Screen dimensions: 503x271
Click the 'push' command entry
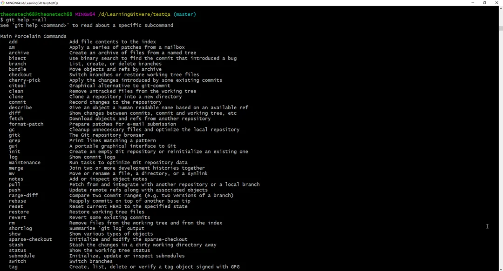pos(14,190)
